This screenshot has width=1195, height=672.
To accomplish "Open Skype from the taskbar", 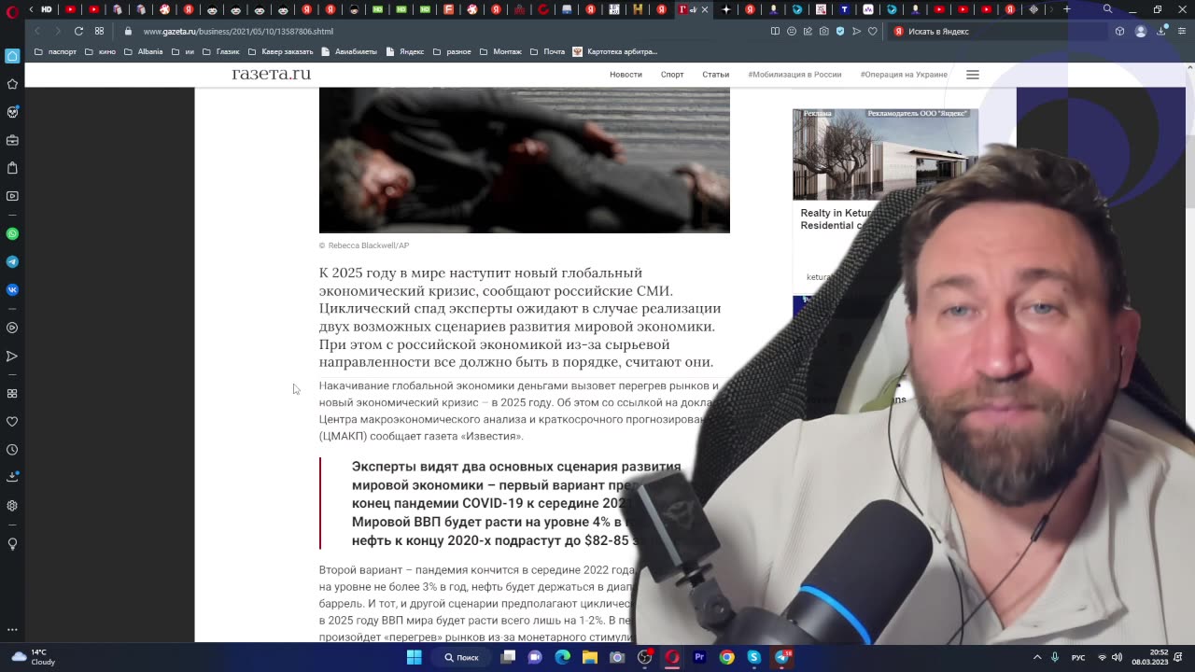I will pyautogui.click(x=753, y=657).
